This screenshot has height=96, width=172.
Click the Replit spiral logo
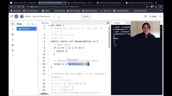[16, 17]
